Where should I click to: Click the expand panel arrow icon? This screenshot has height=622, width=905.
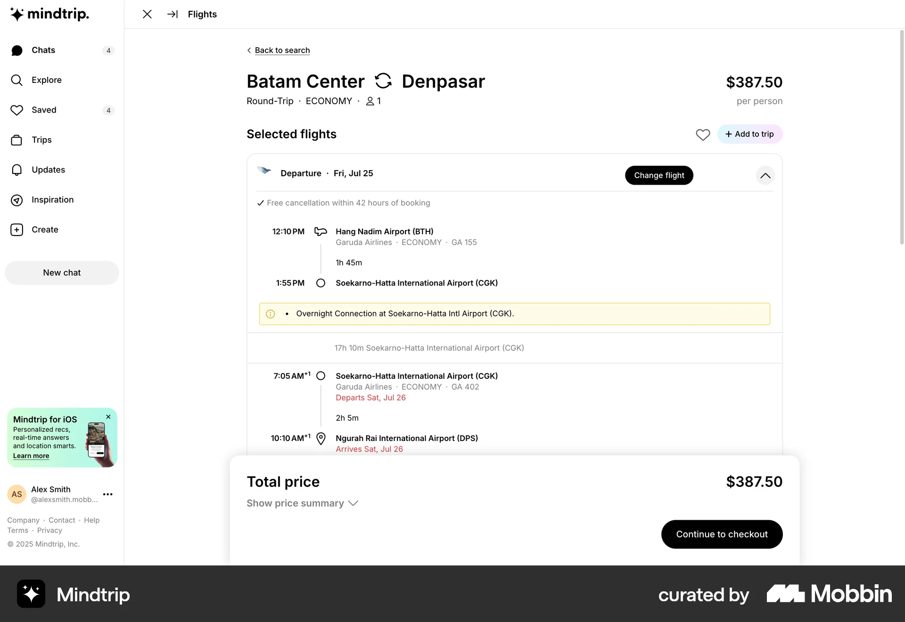coord(173,14)
